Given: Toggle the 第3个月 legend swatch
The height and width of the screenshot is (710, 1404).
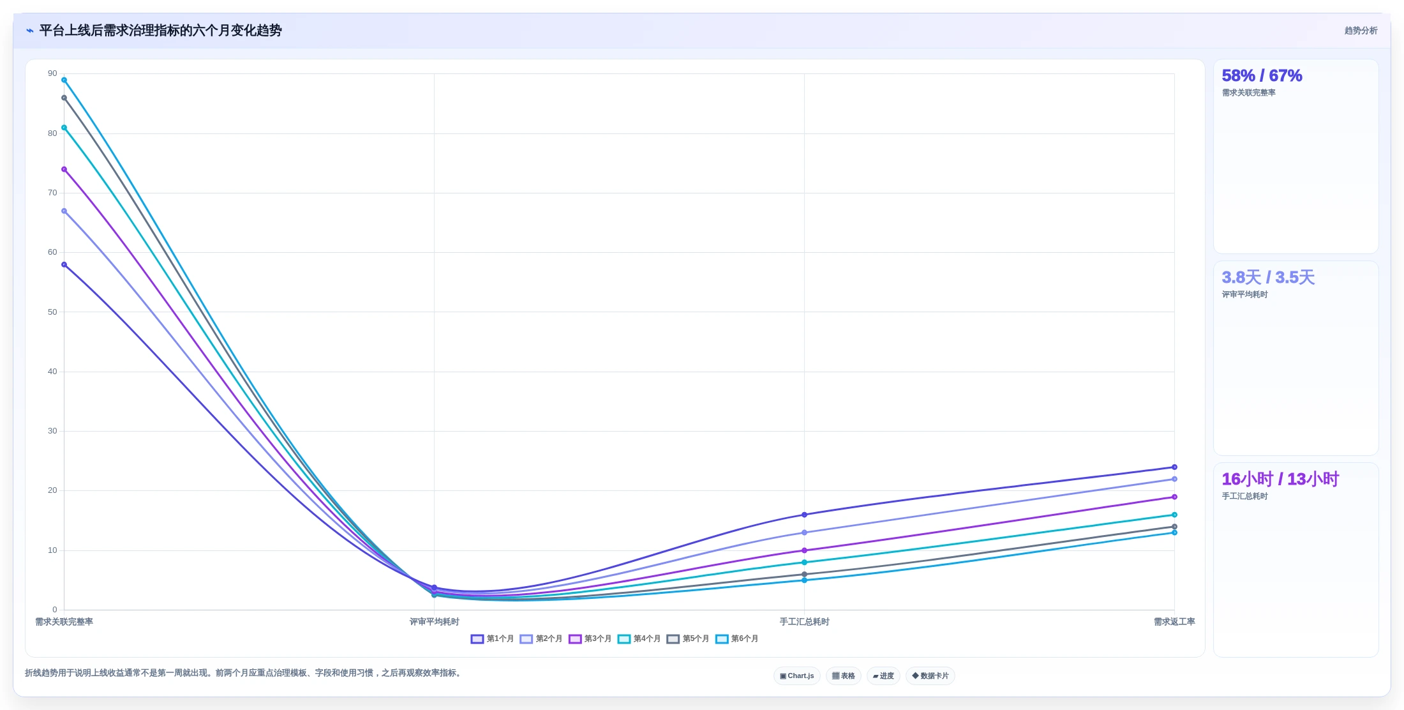Looking at the screenshot, I should (575, 638).
